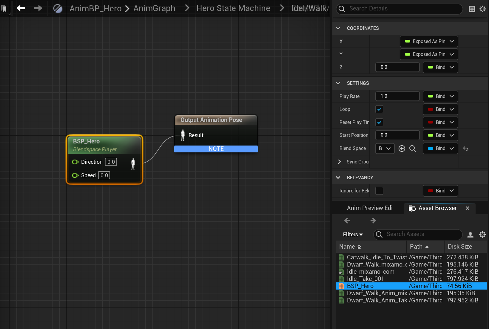Use selected asset arrow for Blend Space
This screenshot has height=329, width=489.
click(x=402, y=149)
